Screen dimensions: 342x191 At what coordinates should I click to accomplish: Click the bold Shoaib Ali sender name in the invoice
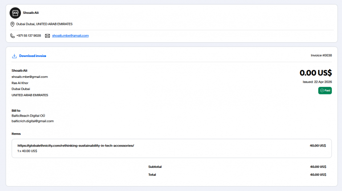point(20,70)
